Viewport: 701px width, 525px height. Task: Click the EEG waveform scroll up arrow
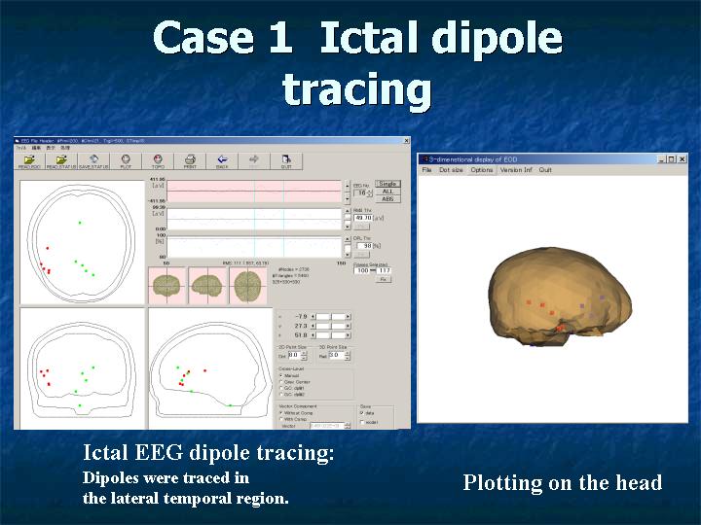coord(348,184)
